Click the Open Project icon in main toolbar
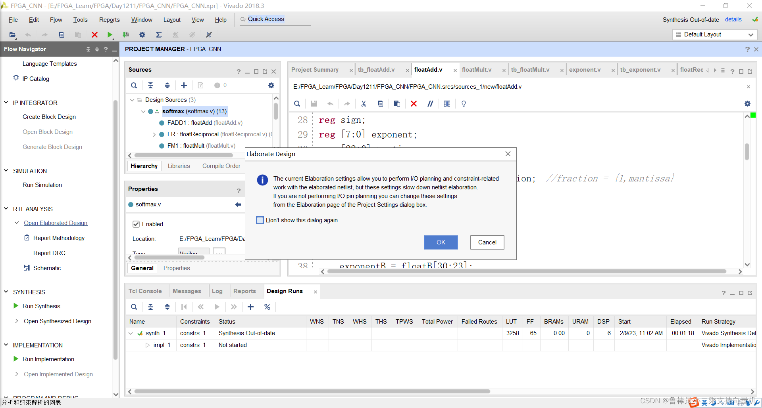 12,35
